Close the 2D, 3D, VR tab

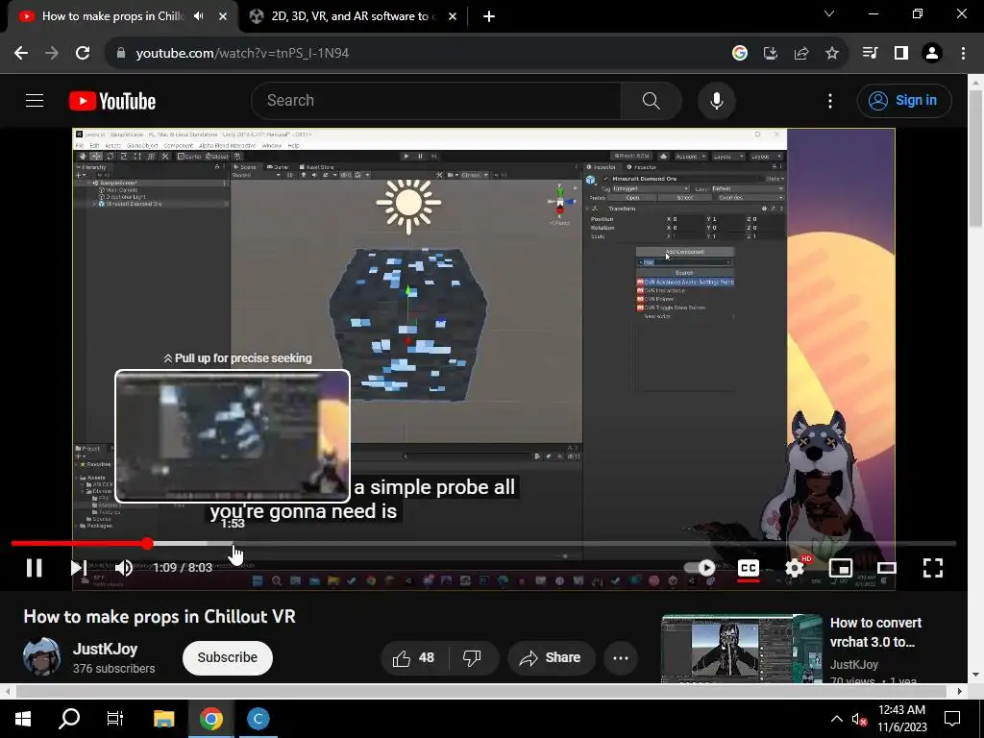(452, 16)
